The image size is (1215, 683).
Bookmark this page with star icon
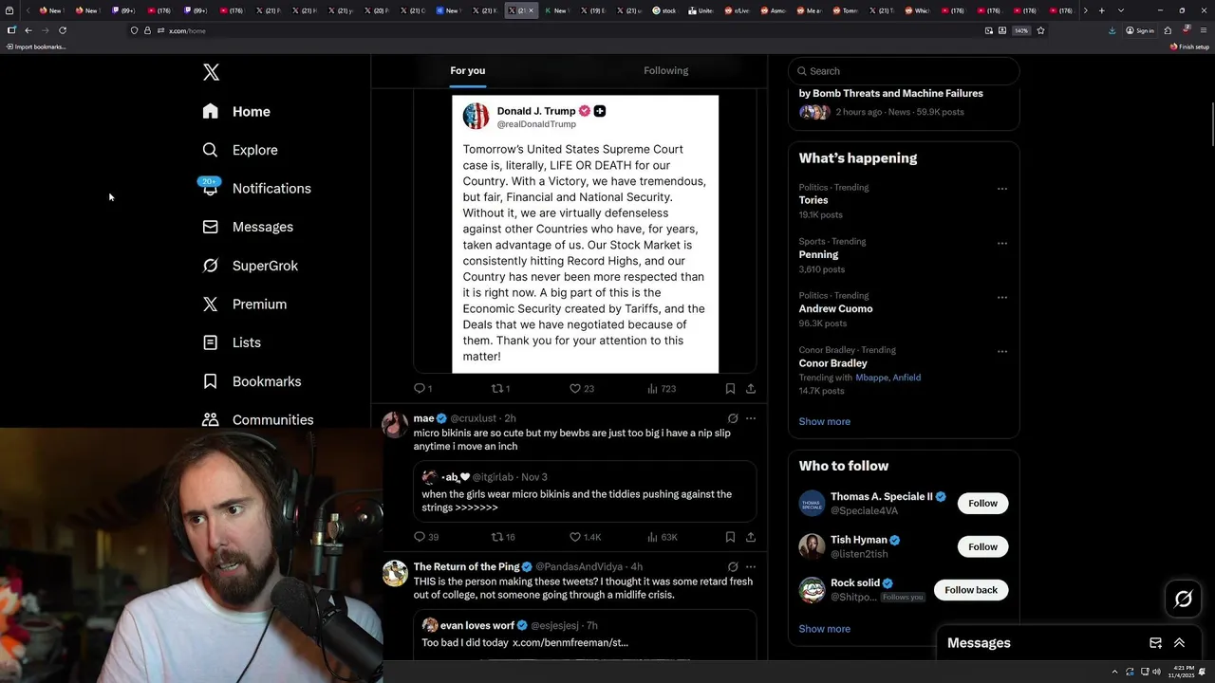(1040, 30)
